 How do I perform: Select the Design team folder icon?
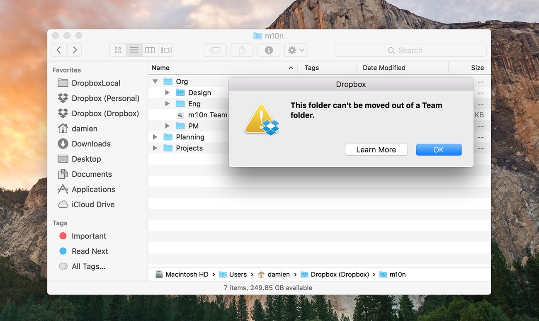pyautogui.click(x=180, y=92)
